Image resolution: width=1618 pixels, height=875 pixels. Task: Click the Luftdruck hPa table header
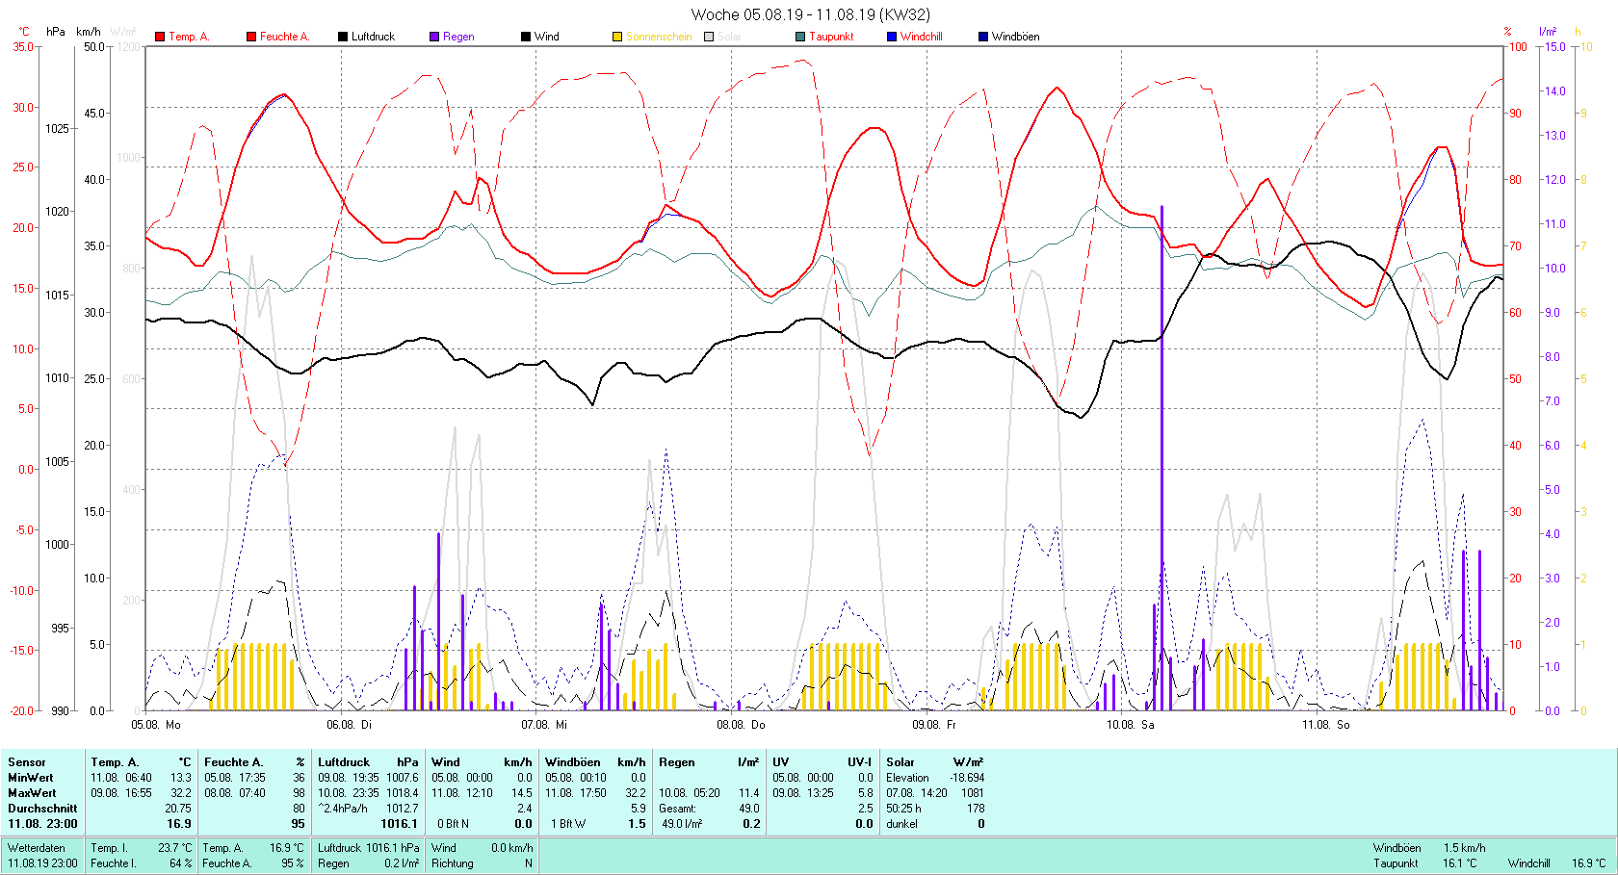click(x=369, y=762)
